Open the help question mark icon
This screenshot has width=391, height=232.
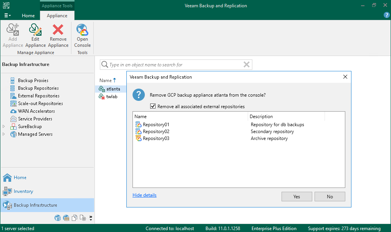point(386,15)
